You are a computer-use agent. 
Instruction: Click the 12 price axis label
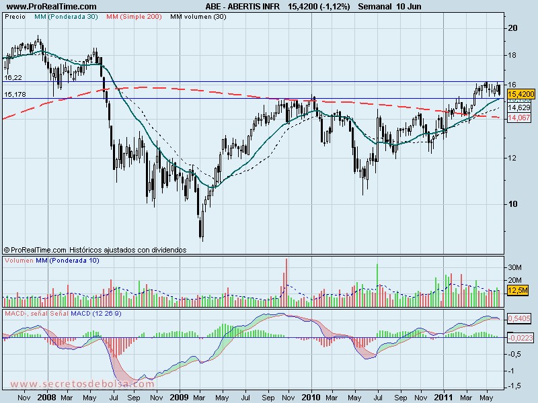point(512,158)
